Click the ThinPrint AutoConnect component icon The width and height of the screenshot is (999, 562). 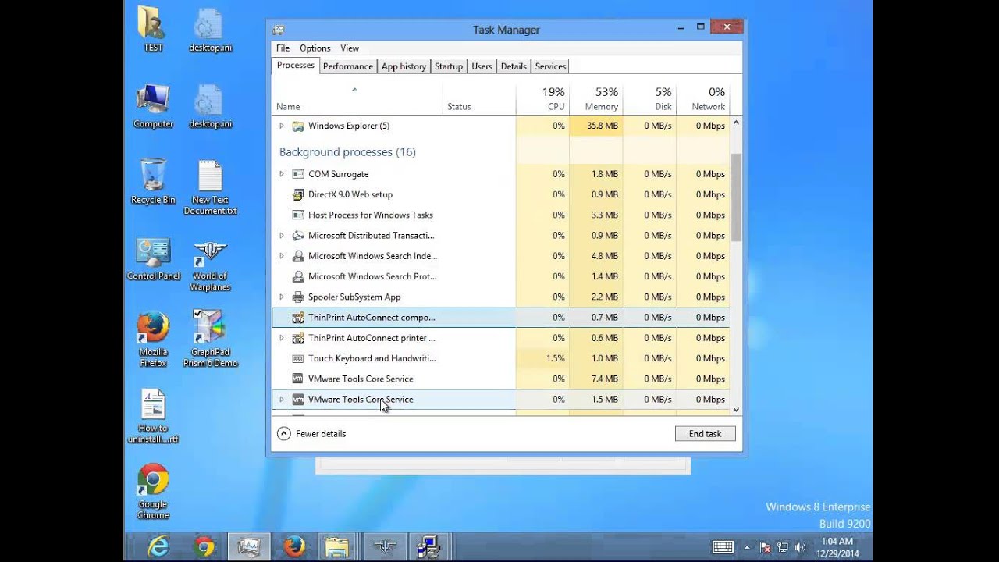click(x=297, y=318)
